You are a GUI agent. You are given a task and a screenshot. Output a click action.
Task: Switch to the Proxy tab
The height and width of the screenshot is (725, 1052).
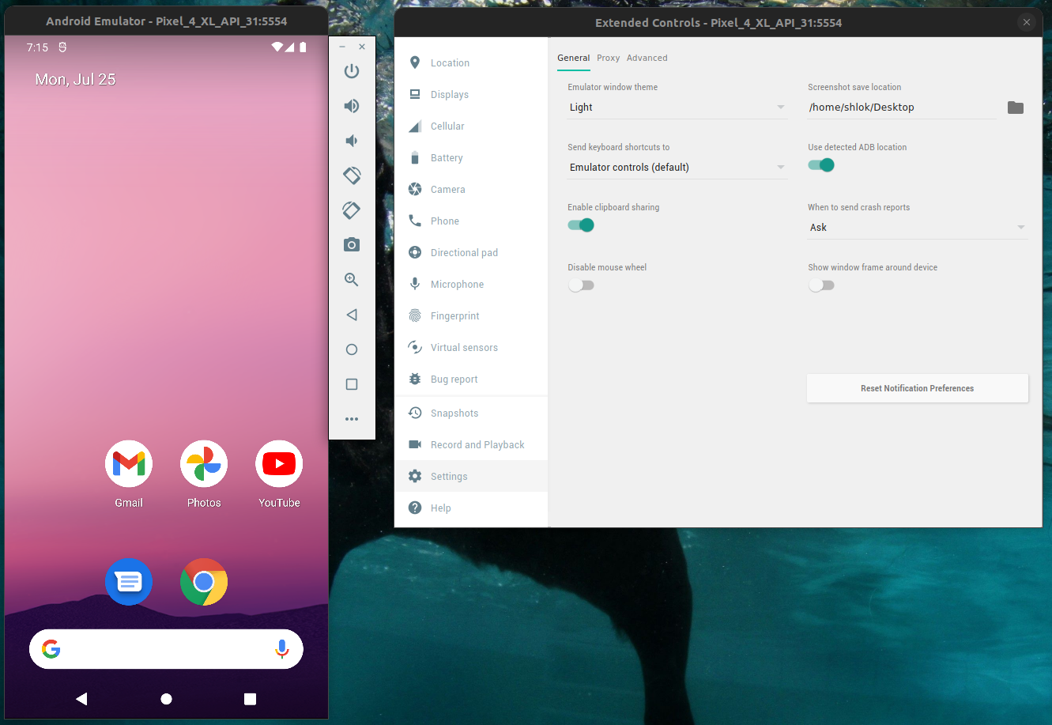[x=608, y=57]
